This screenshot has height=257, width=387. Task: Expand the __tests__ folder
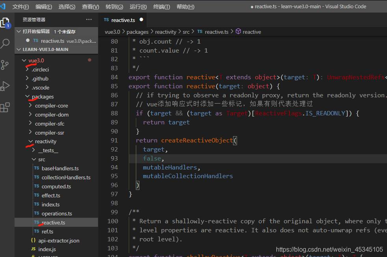coord(34,150)
